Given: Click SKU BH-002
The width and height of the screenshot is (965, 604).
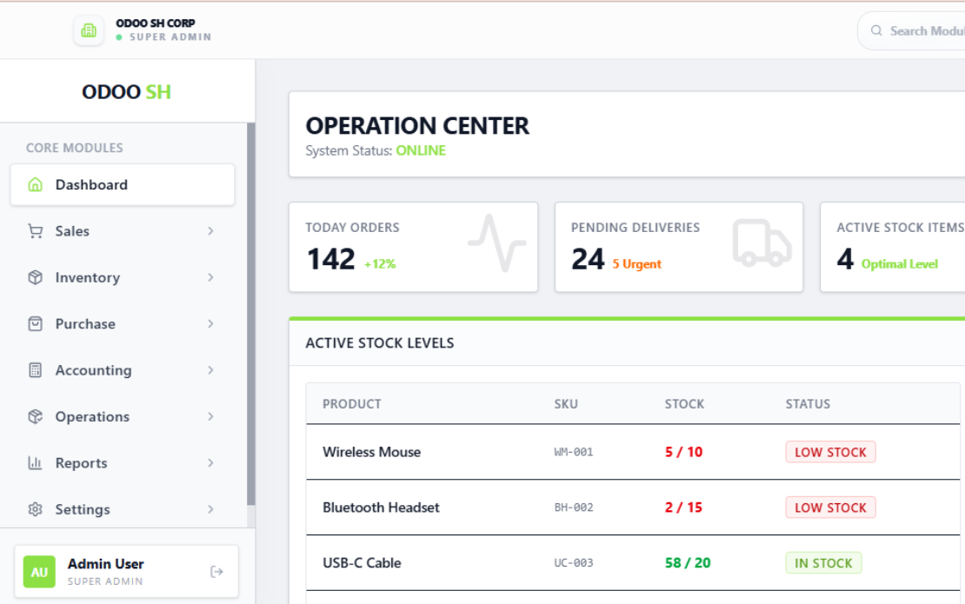Looking at the screenshot, I should (574, 508).
